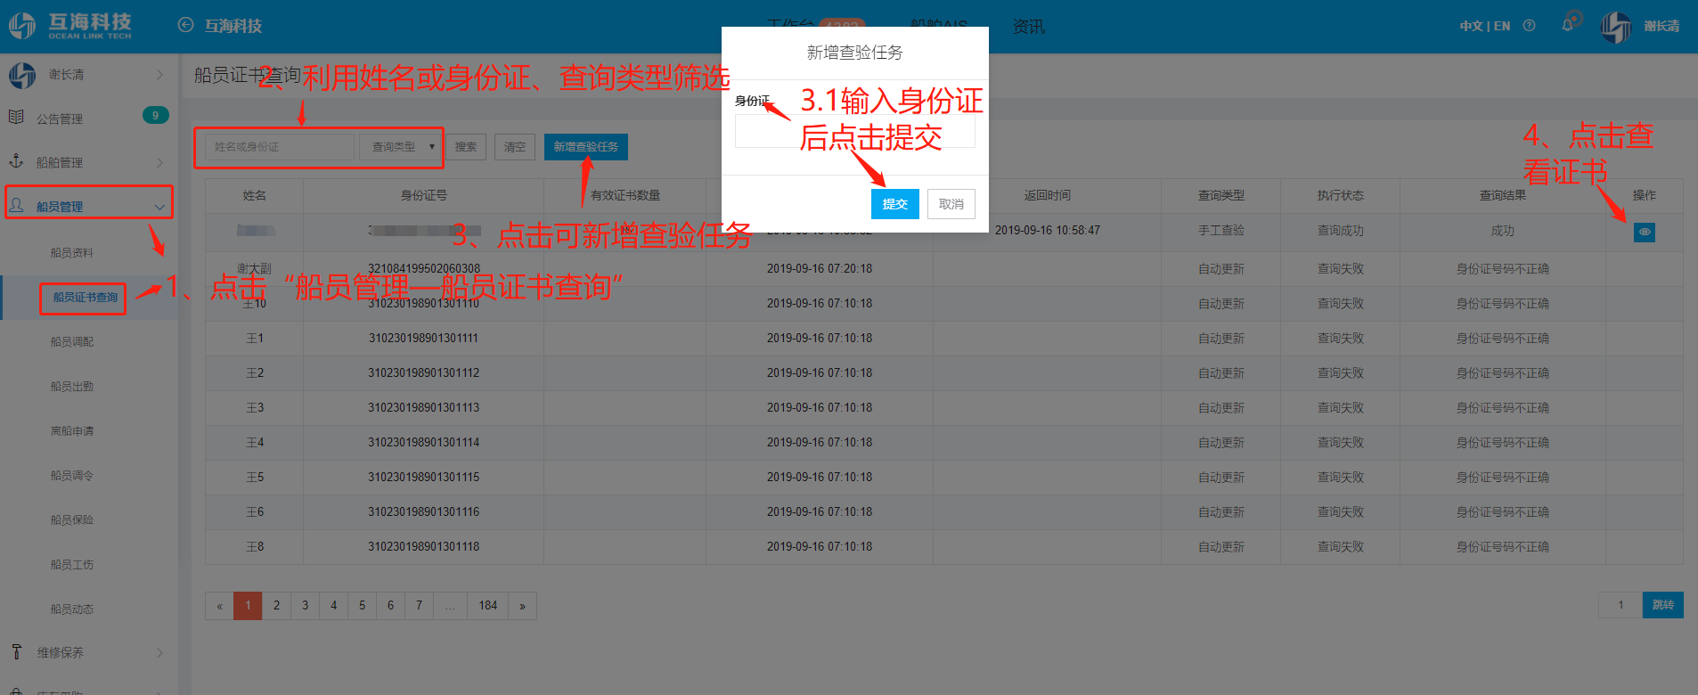Viewport: 1698px width, 695px height.
Task: Open 离船申请 submenu item
Action: [x=72, y=431]
